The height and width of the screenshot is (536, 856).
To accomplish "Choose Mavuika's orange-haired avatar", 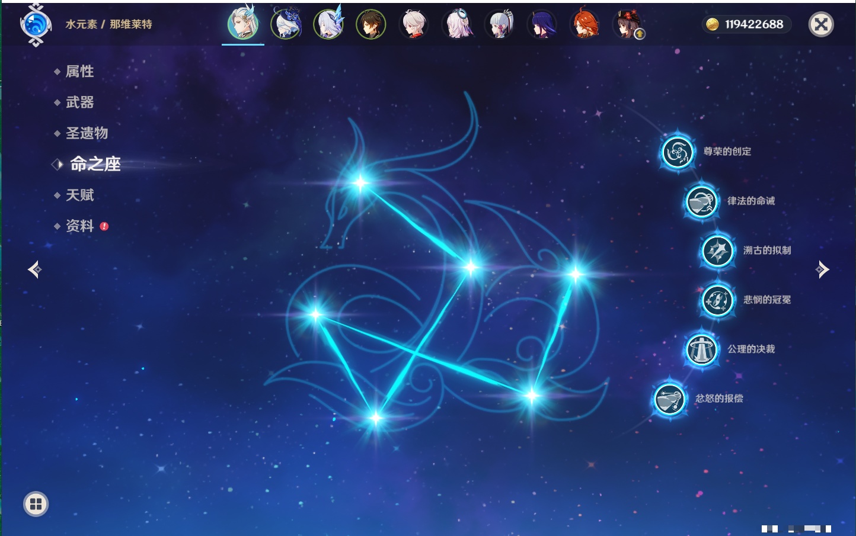I will point(584,24).
